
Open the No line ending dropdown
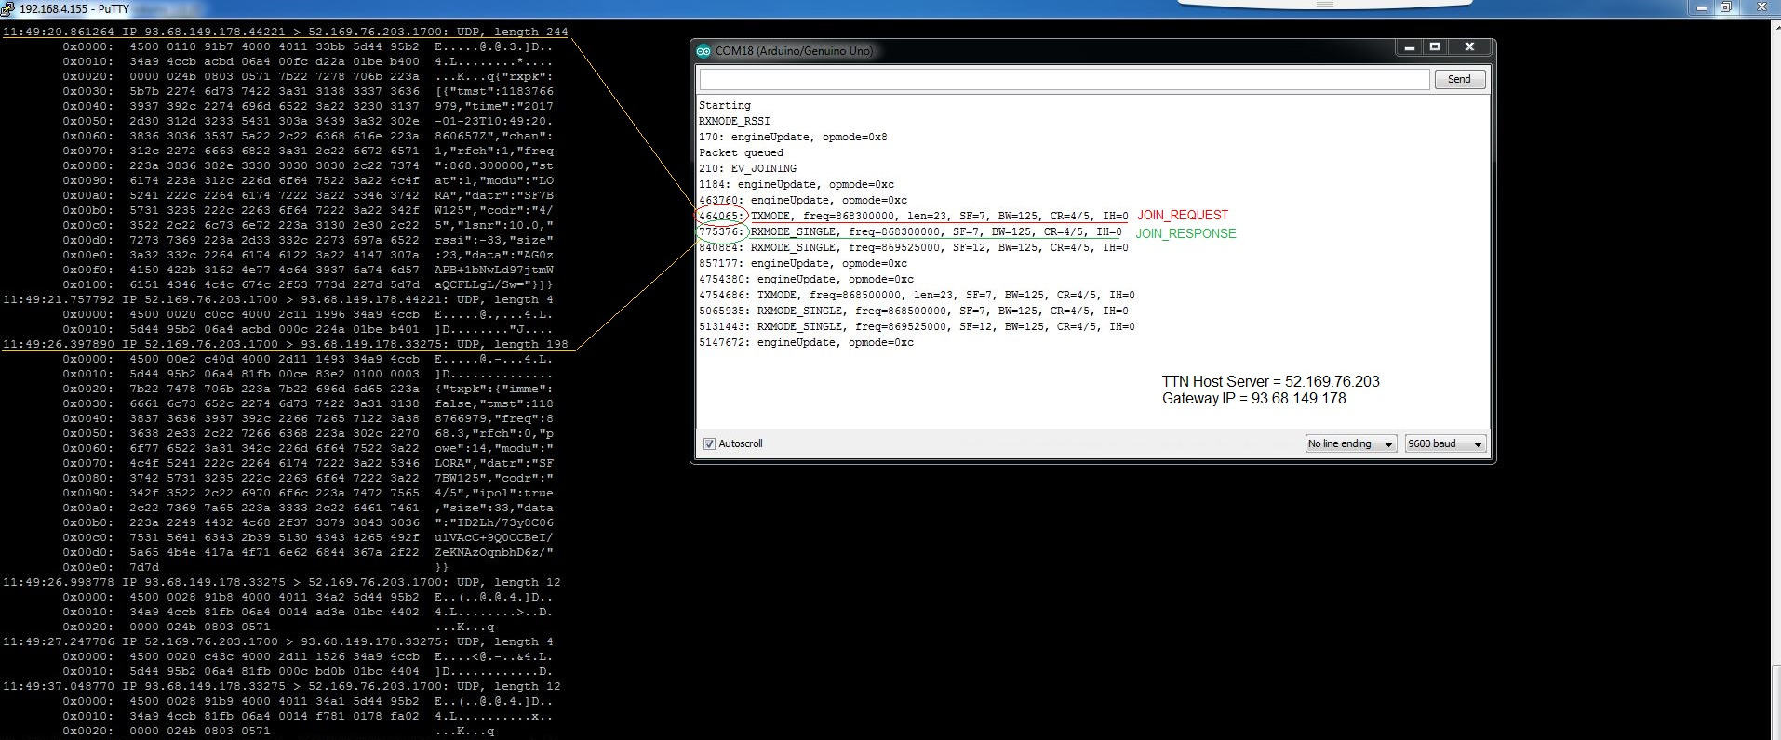click(x=1351, y=444)
